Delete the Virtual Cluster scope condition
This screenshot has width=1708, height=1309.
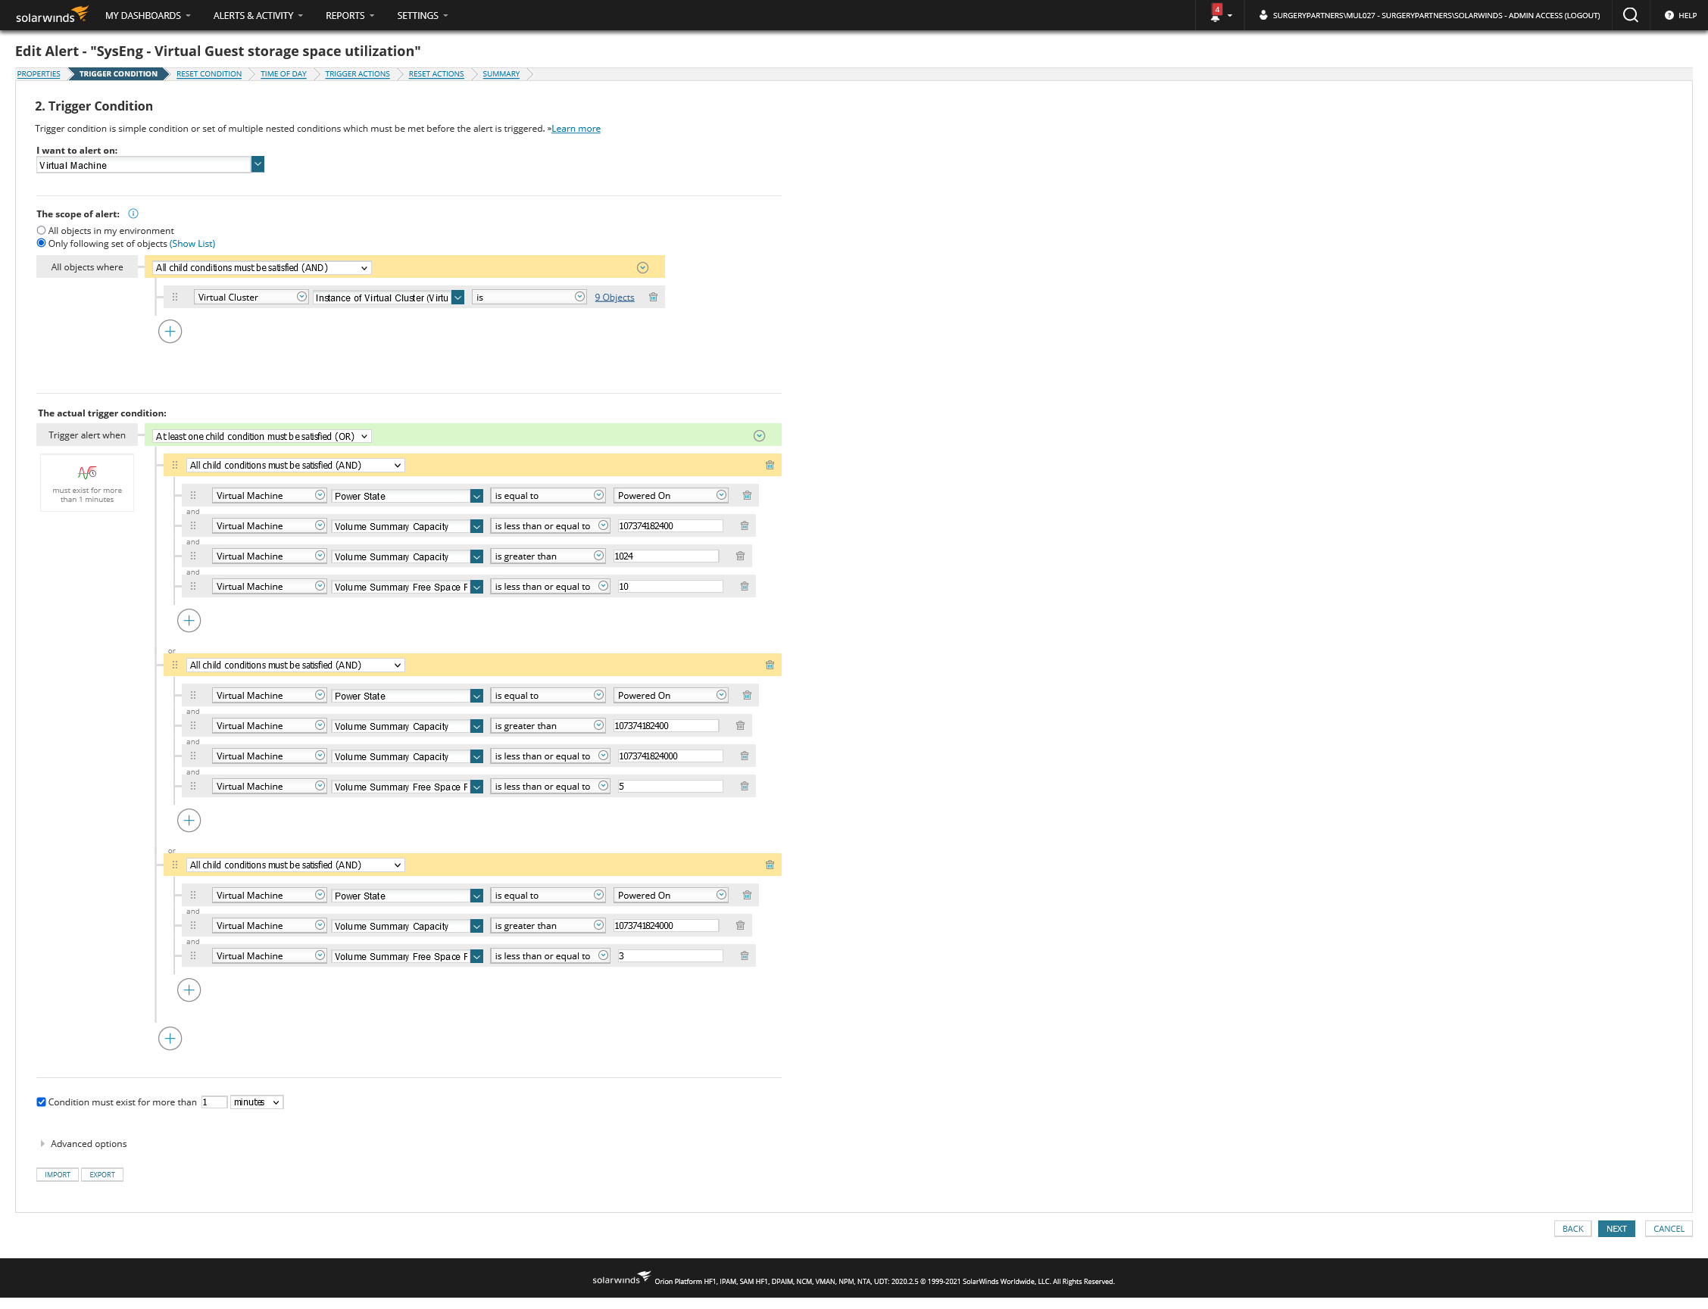pyautogui.click(x=653, y=297)
